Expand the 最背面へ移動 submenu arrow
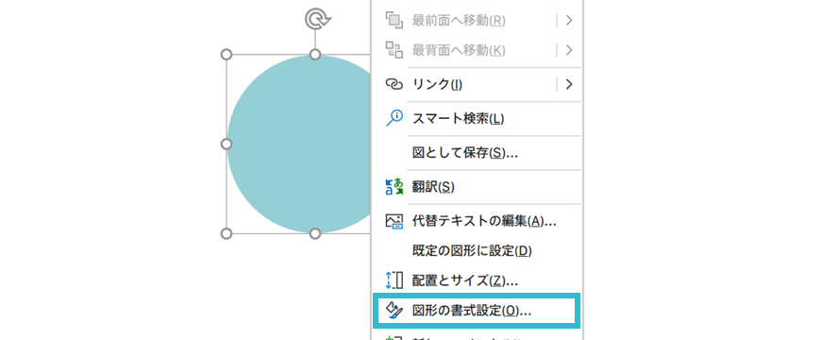Viewport: 821px width, 340px height. point(569,50)
